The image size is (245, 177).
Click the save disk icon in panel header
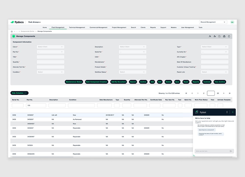(x=219, y=36)
